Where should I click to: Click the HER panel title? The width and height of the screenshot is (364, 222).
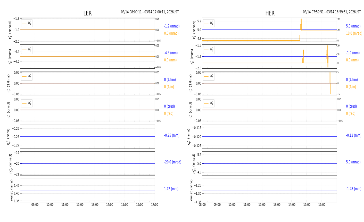tap(270, 13)
